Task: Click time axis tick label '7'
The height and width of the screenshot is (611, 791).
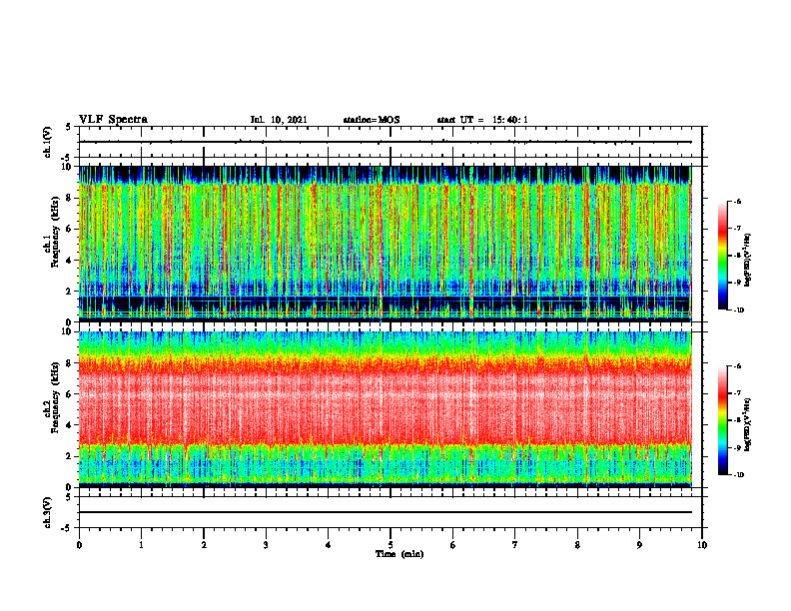Action: pyautogui.click(x=515, y=545)
